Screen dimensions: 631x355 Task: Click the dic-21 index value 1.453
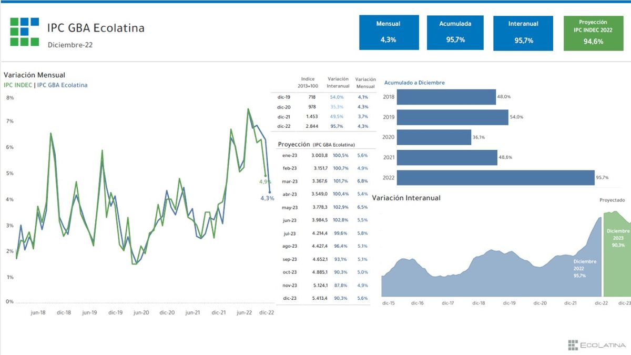click(x=311, y=116)
